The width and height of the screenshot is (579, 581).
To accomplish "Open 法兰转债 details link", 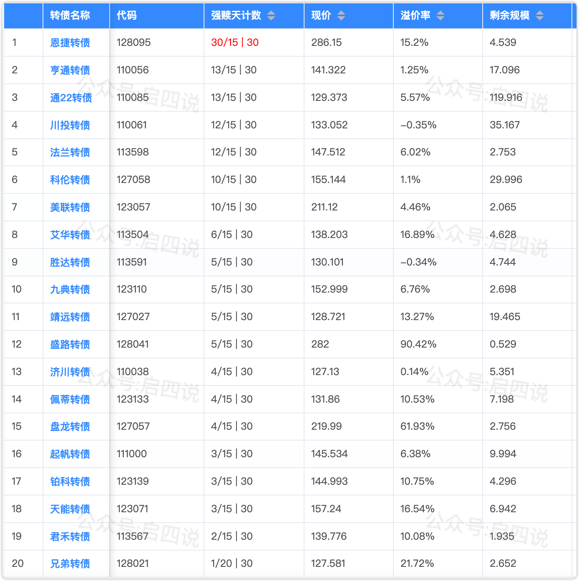I will pyautogui.click(x=70, y=152).
